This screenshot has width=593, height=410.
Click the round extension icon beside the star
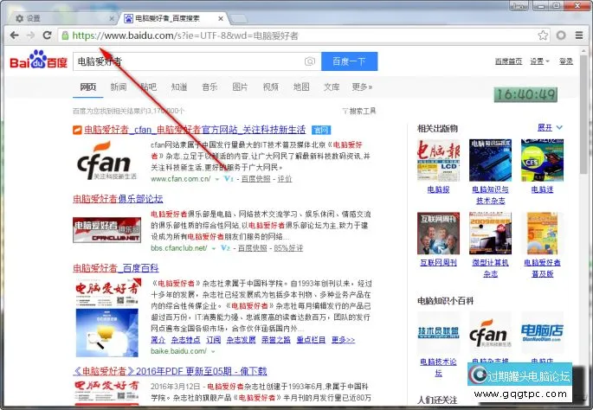[x=561, y=35]
